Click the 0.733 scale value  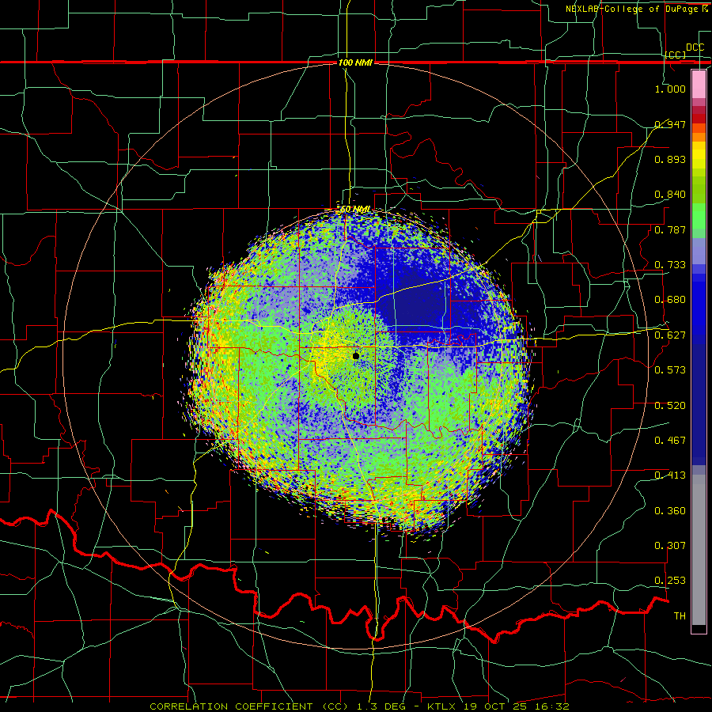pos(670,265)
